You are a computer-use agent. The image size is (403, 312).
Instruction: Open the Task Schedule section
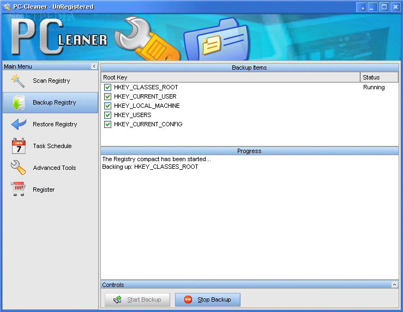pos(50,146)
